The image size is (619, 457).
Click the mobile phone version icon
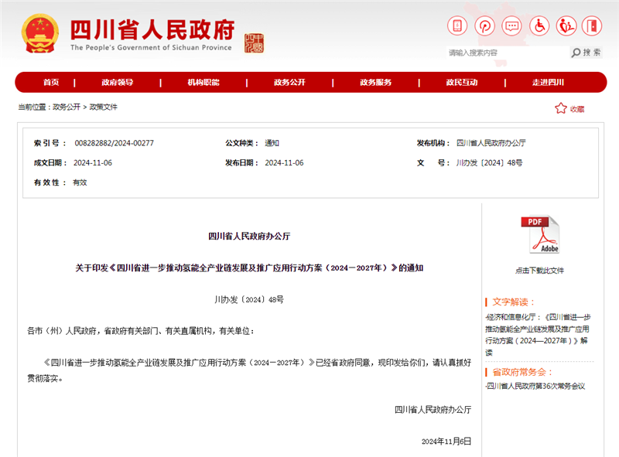457,26
